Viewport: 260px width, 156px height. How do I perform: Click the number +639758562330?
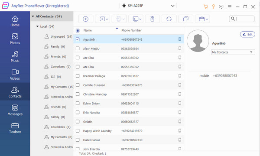coord(132,140)
